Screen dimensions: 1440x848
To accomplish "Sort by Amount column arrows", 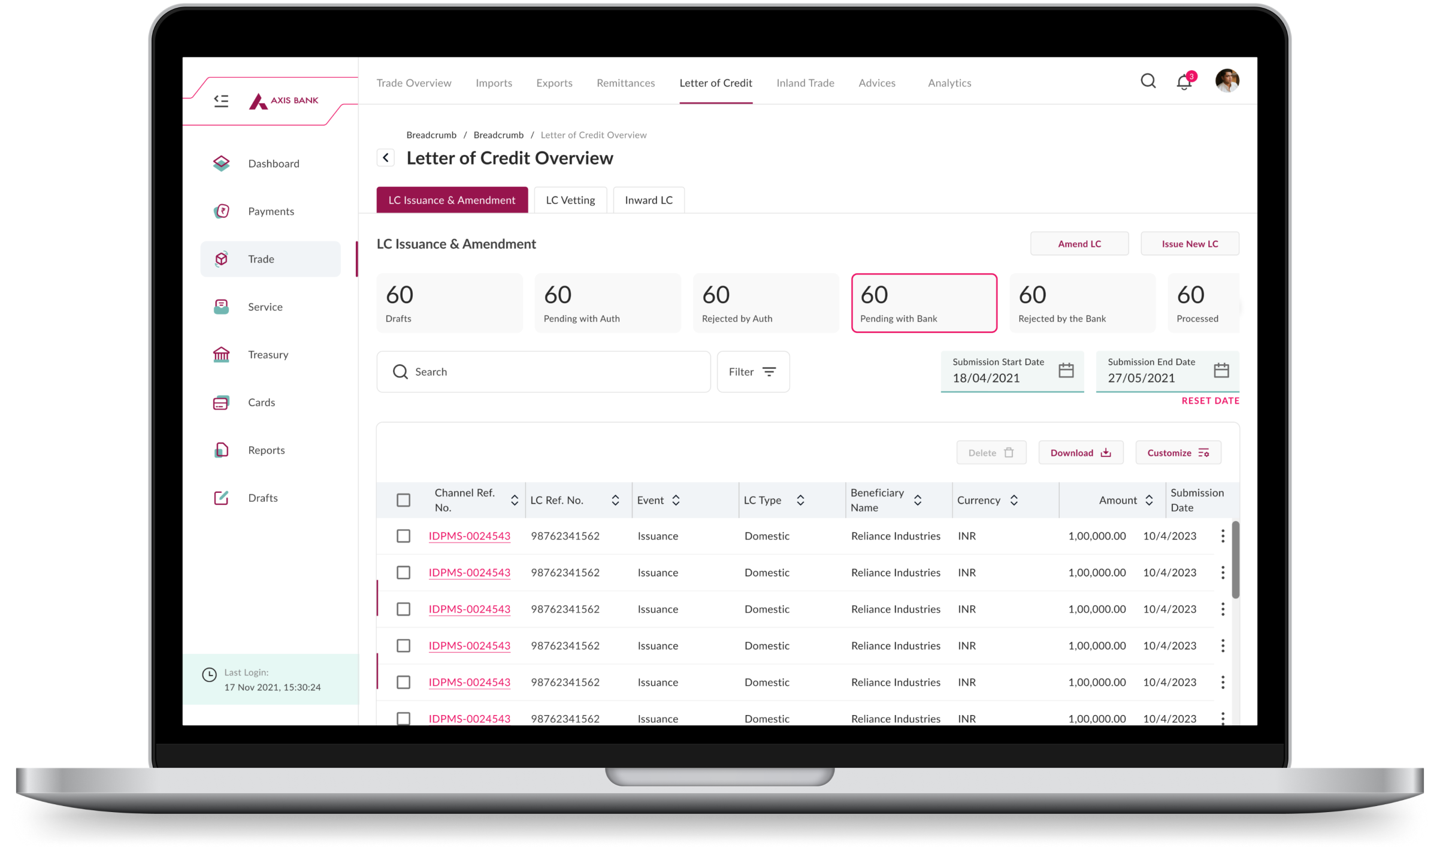I will click(1149, 500).
